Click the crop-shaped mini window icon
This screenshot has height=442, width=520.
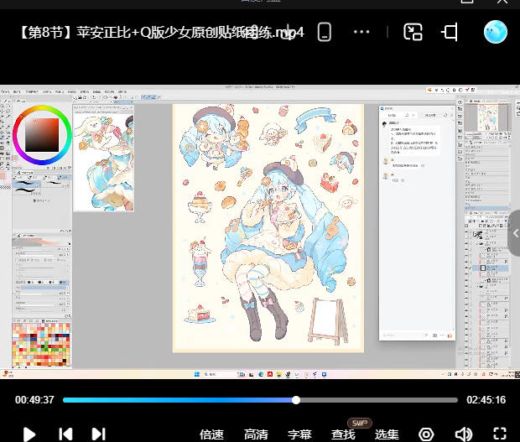450,33
